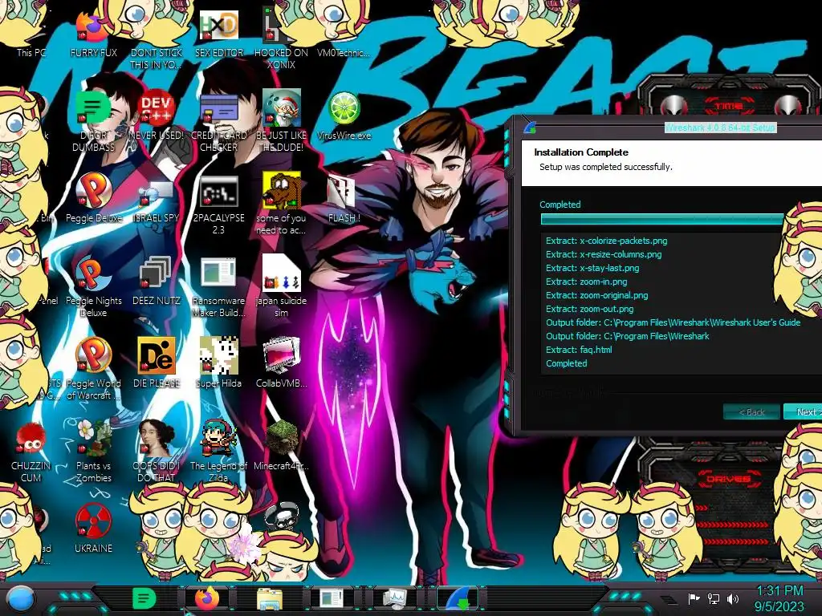The width and height of the screenshot is (822, 616).
Task: Open the Peggle Deluxe shortcut
Action: click(93, 198)
